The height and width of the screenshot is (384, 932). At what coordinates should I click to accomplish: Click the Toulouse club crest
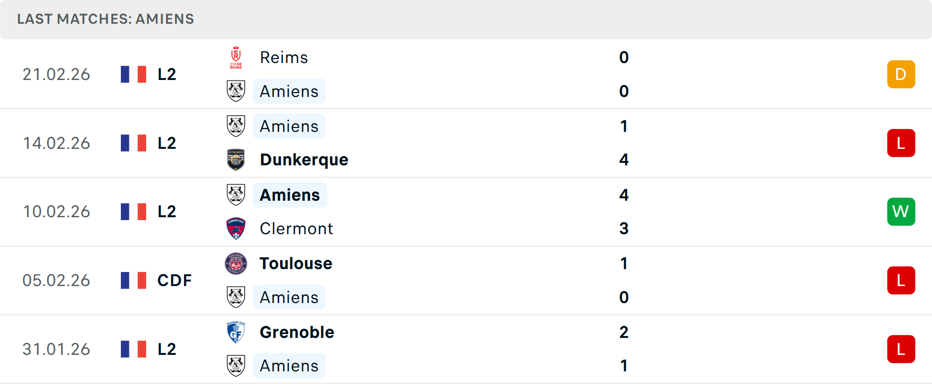pos(236,264)
